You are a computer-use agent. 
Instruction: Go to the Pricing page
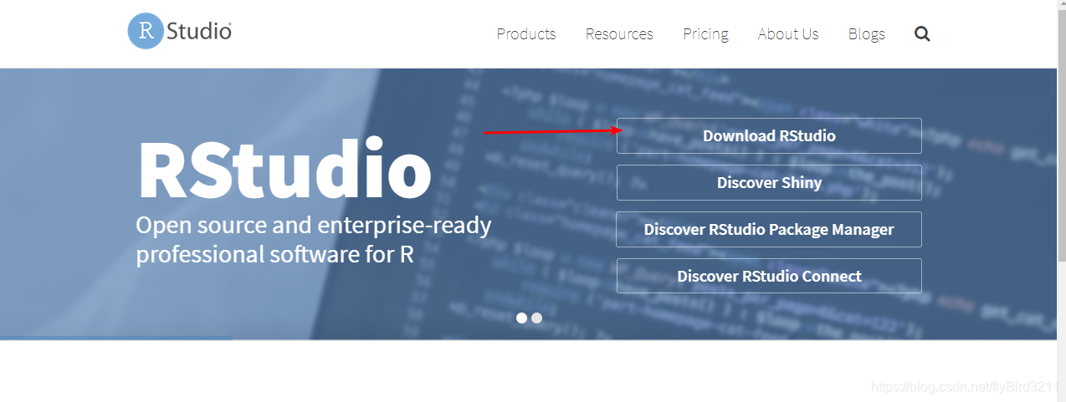705,34
